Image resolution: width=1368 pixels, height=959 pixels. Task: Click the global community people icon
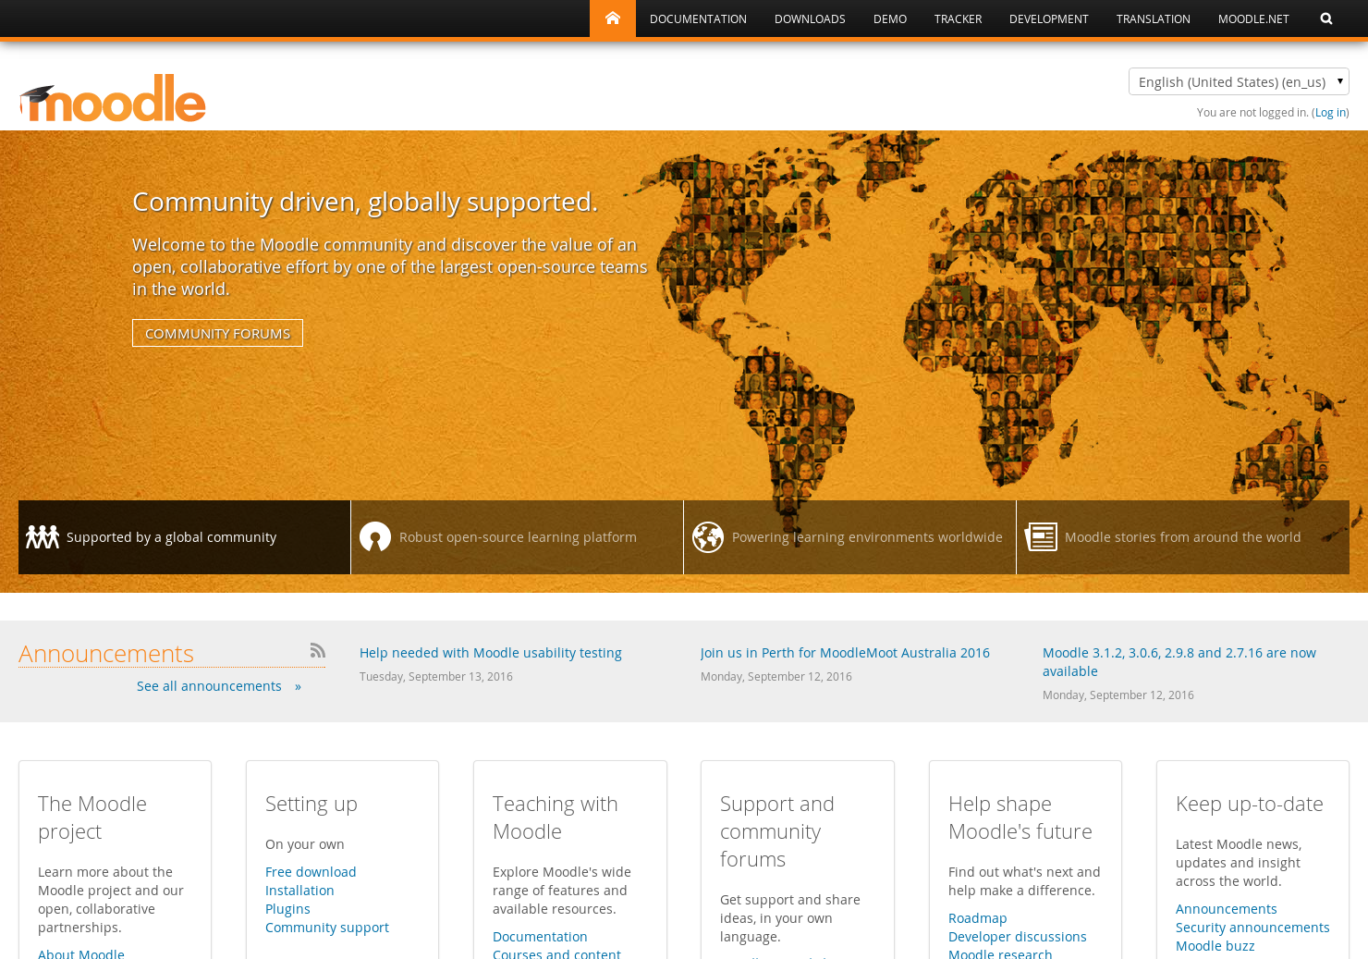click(x=42, y=536)
